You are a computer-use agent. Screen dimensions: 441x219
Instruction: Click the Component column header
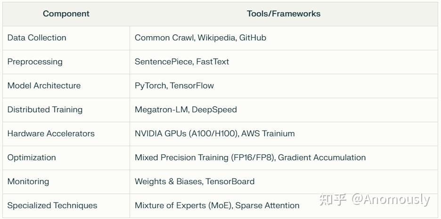click(x=66, y=14)
